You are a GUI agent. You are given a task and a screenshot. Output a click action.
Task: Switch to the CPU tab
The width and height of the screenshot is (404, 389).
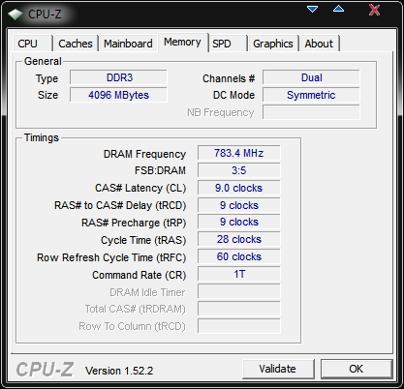(33, 44)
